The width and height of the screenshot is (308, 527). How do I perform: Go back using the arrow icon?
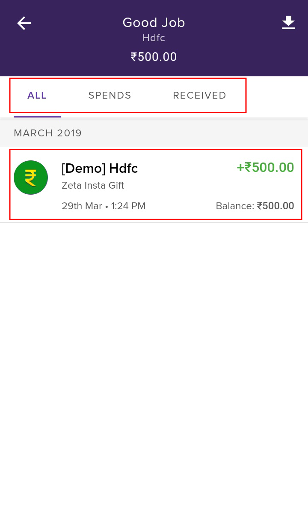click(x=24, y=23)
